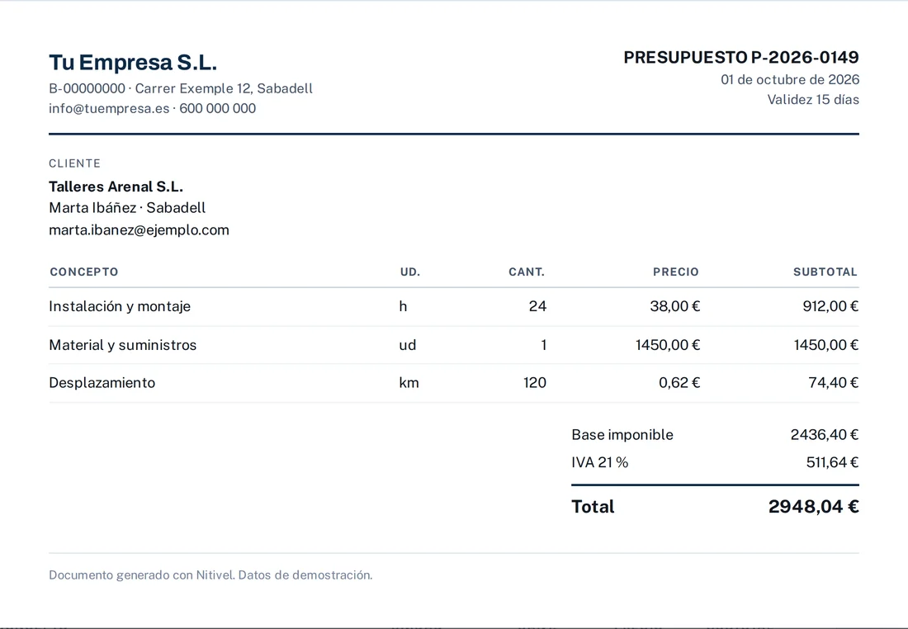Click the 912,00 € subtotal value
Screen dimensions: 908x629
point(830,306)
